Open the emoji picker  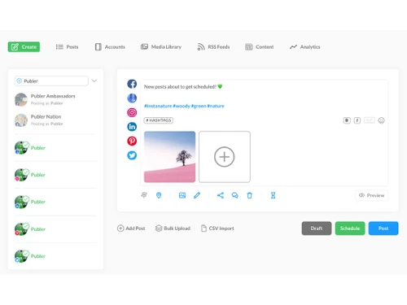click(x=381, y=120)
